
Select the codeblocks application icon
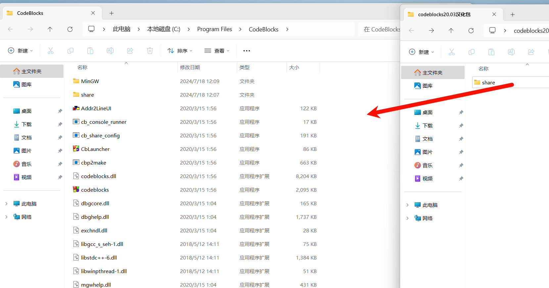coord(76,190)
